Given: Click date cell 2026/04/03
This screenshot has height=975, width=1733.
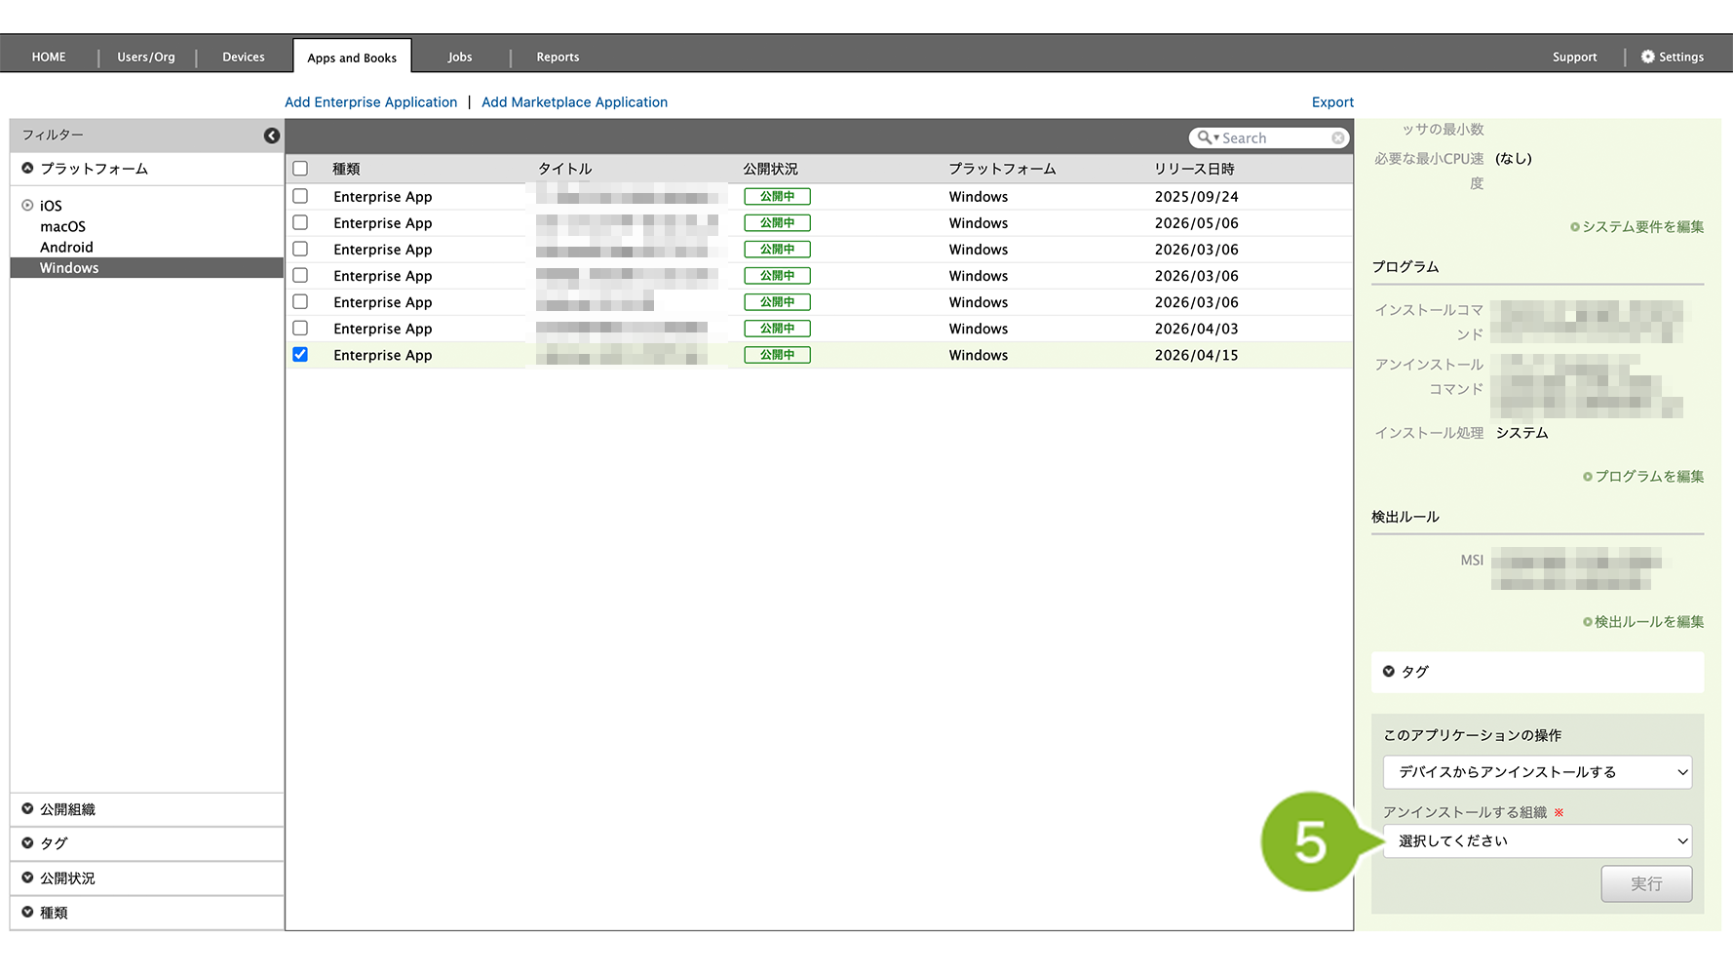Looking at the screenshot, I should pos(1196,330).
